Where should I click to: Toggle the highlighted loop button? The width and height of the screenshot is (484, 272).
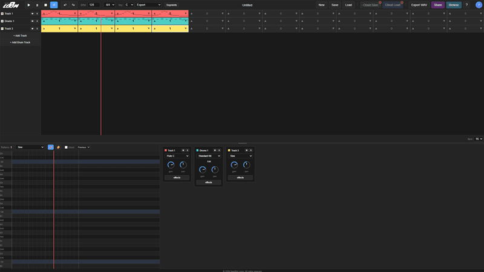[54, 5]
